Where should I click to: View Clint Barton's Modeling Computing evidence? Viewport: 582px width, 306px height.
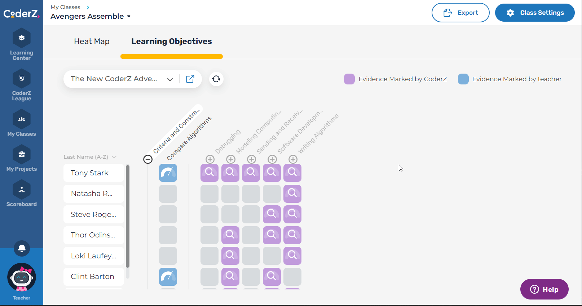coord(230,277)
